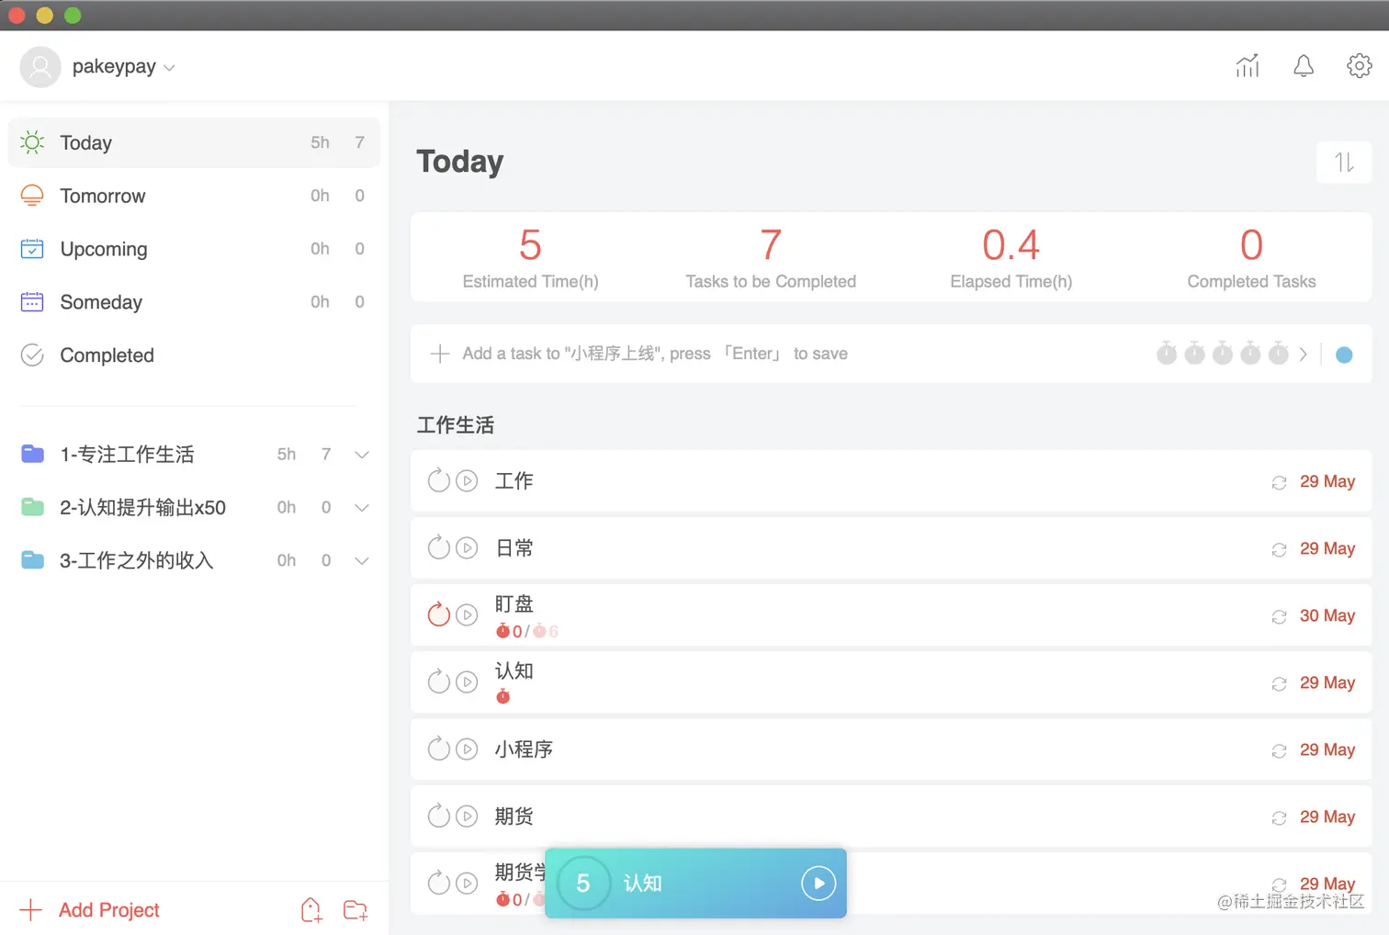Start pomodoro timer for 期货 task

pyautogui.click(x=468, y=816)
